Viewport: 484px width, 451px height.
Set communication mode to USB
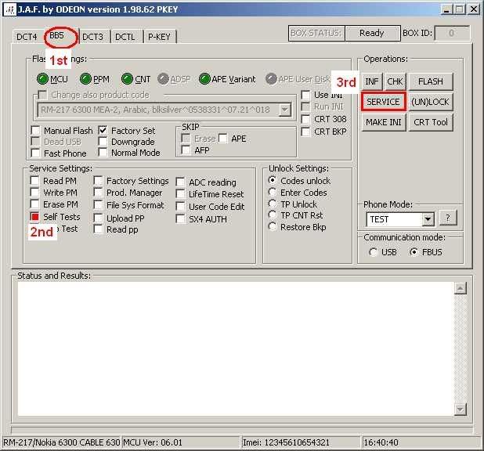click(x=374, y=252)
